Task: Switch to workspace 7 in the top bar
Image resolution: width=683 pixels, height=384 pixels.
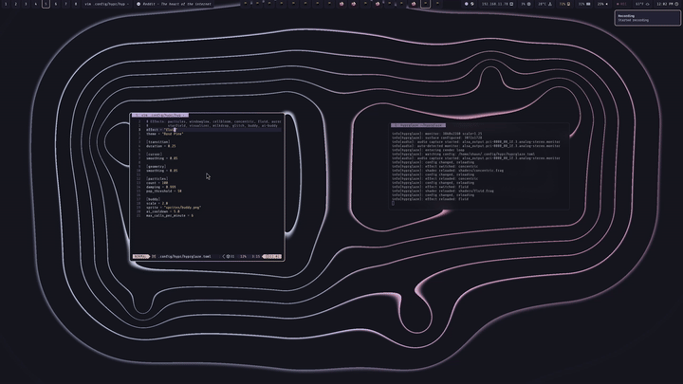Action: (x=65, y=4)
